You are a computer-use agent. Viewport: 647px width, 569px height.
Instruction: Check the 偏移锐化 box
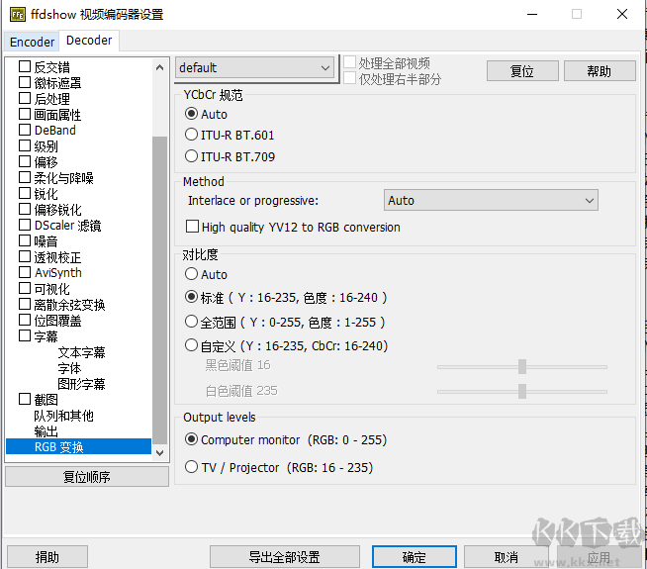click(x=25, y=209)
